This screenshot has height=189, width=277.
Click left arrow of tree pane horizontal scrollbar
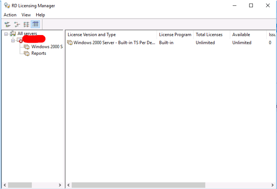pos(5,185)
